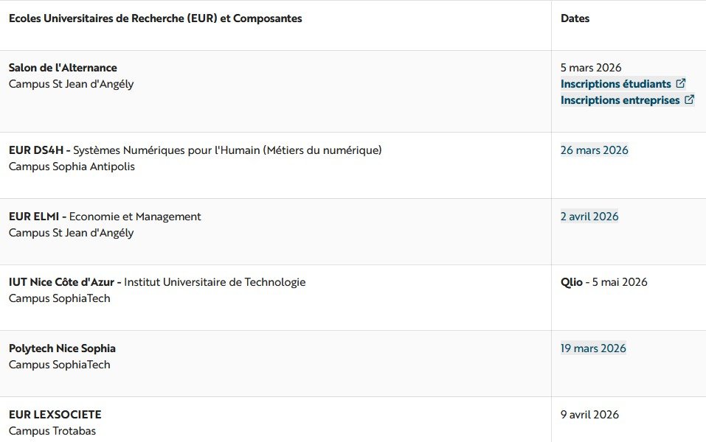Select the IUT Nice Côte d'Azur entry
Image resolution: width=706 pixels, height=442 pixels.
tap(64, 282)
